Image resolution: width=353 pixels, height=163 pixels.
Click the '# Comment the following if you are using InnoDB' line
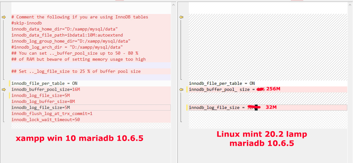click(x=91, y=17)
